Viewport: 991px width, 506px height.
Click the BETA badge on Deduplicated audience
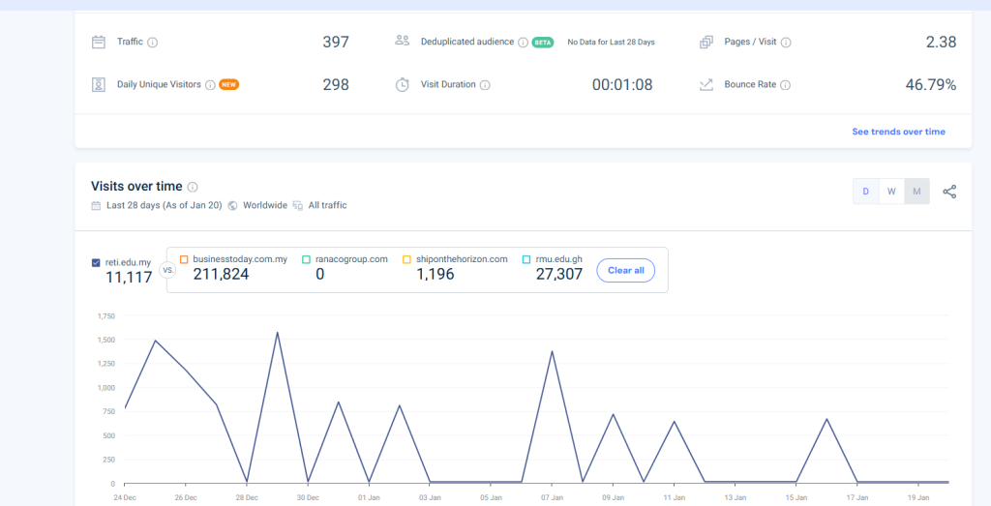tap(542, 43)
